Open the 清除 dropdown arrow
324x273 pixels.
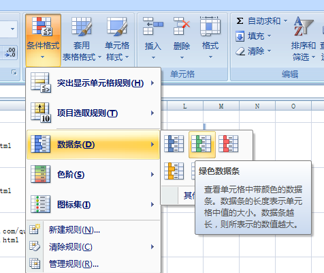pyautogui.click(x=269, y=51)
